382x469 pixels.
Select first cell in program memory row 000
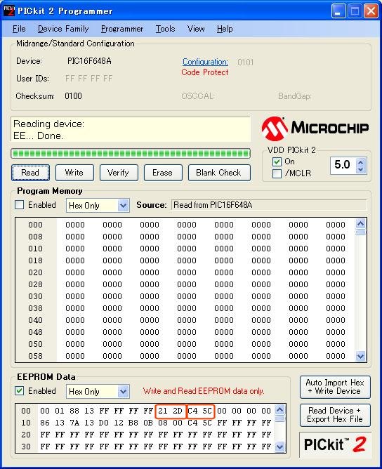75,225
